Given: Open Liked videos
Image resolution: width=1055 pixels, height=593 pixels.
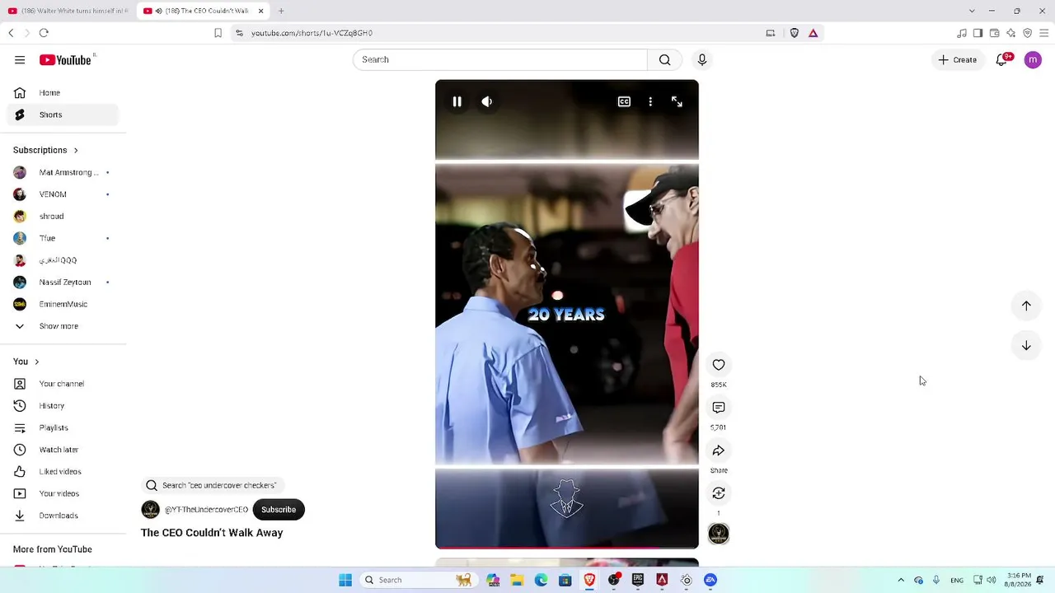Looking at the screenshot, I should click(x=63, y=472).
